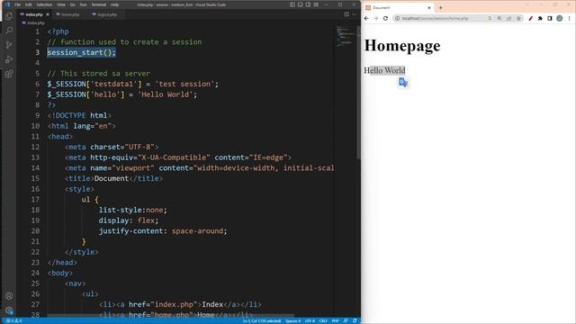Click the zoom magnifier icon in the address bar
Image resolution: width=576 pixels, height=324 pixels.
pyautogui.click(x=499, y=18)
